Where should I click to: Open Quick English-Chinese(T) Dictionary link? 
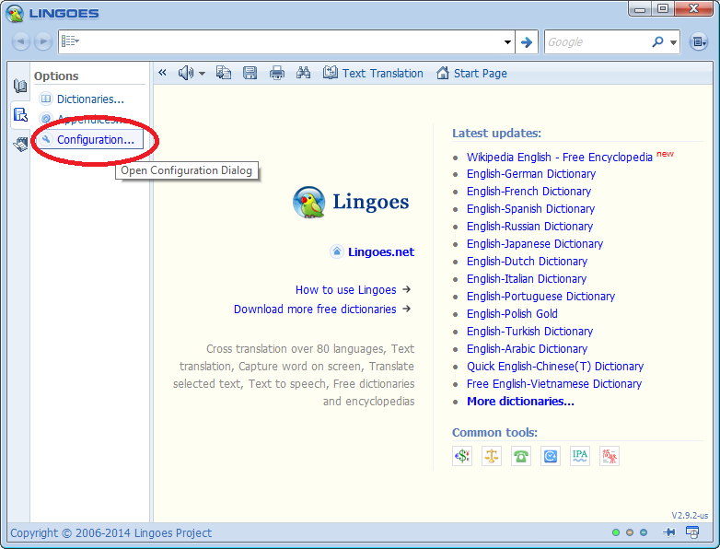coord(555,366)
